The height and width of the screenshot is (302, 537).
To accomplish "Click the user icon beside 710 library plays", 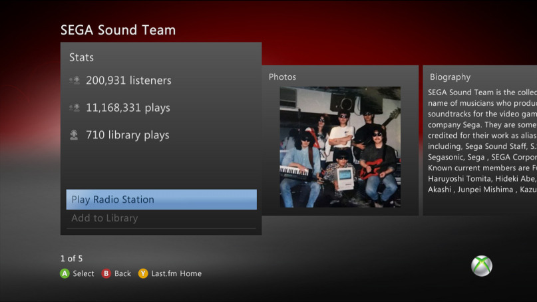I will click(x=74, y=135).
